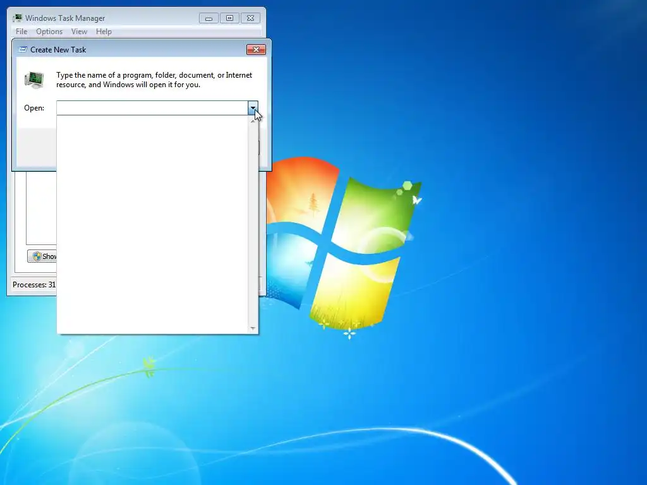Click the Create New Task title icon
The height and width of the screenshot is (485, 647).
point(23,49)
